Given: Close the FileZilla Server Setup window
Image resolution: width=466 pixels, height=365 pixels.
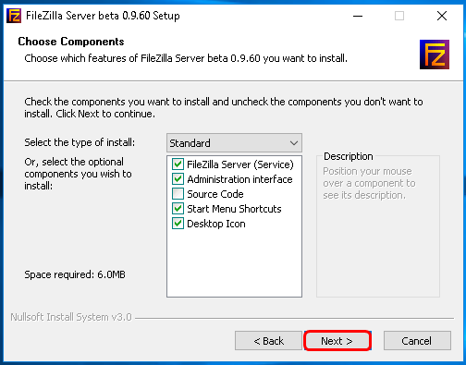Looking at the screenshot, I should click(442, 16).
